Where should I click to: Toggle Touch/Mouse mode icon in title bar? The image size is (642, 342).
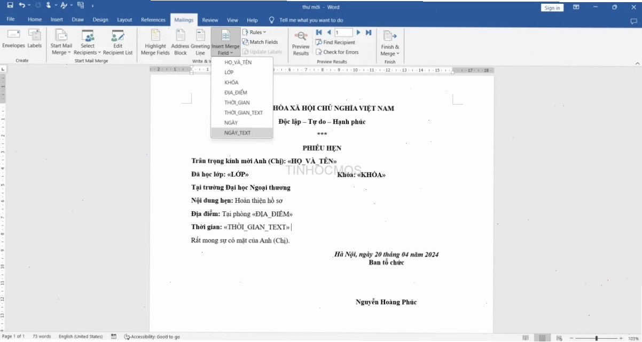pos(49,5)
